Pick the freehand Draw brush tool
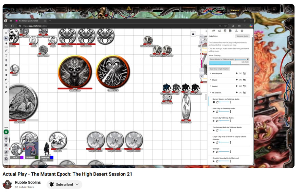Screen dimensions: 296x192 pos(6,50)
